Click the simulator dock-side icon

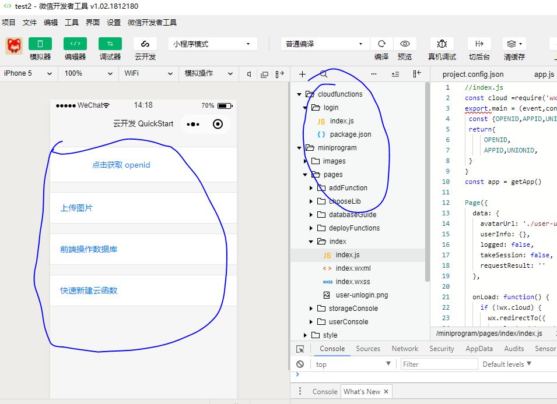(279, 74)
